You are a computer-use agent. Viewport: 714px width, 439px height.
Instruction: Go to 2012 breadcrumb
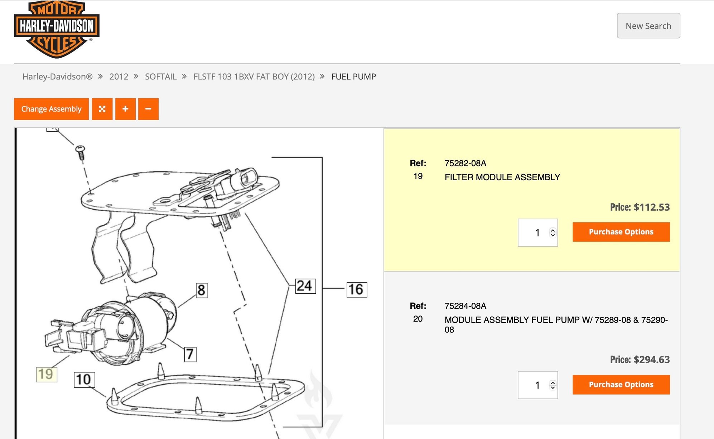[x=119, y=77]
